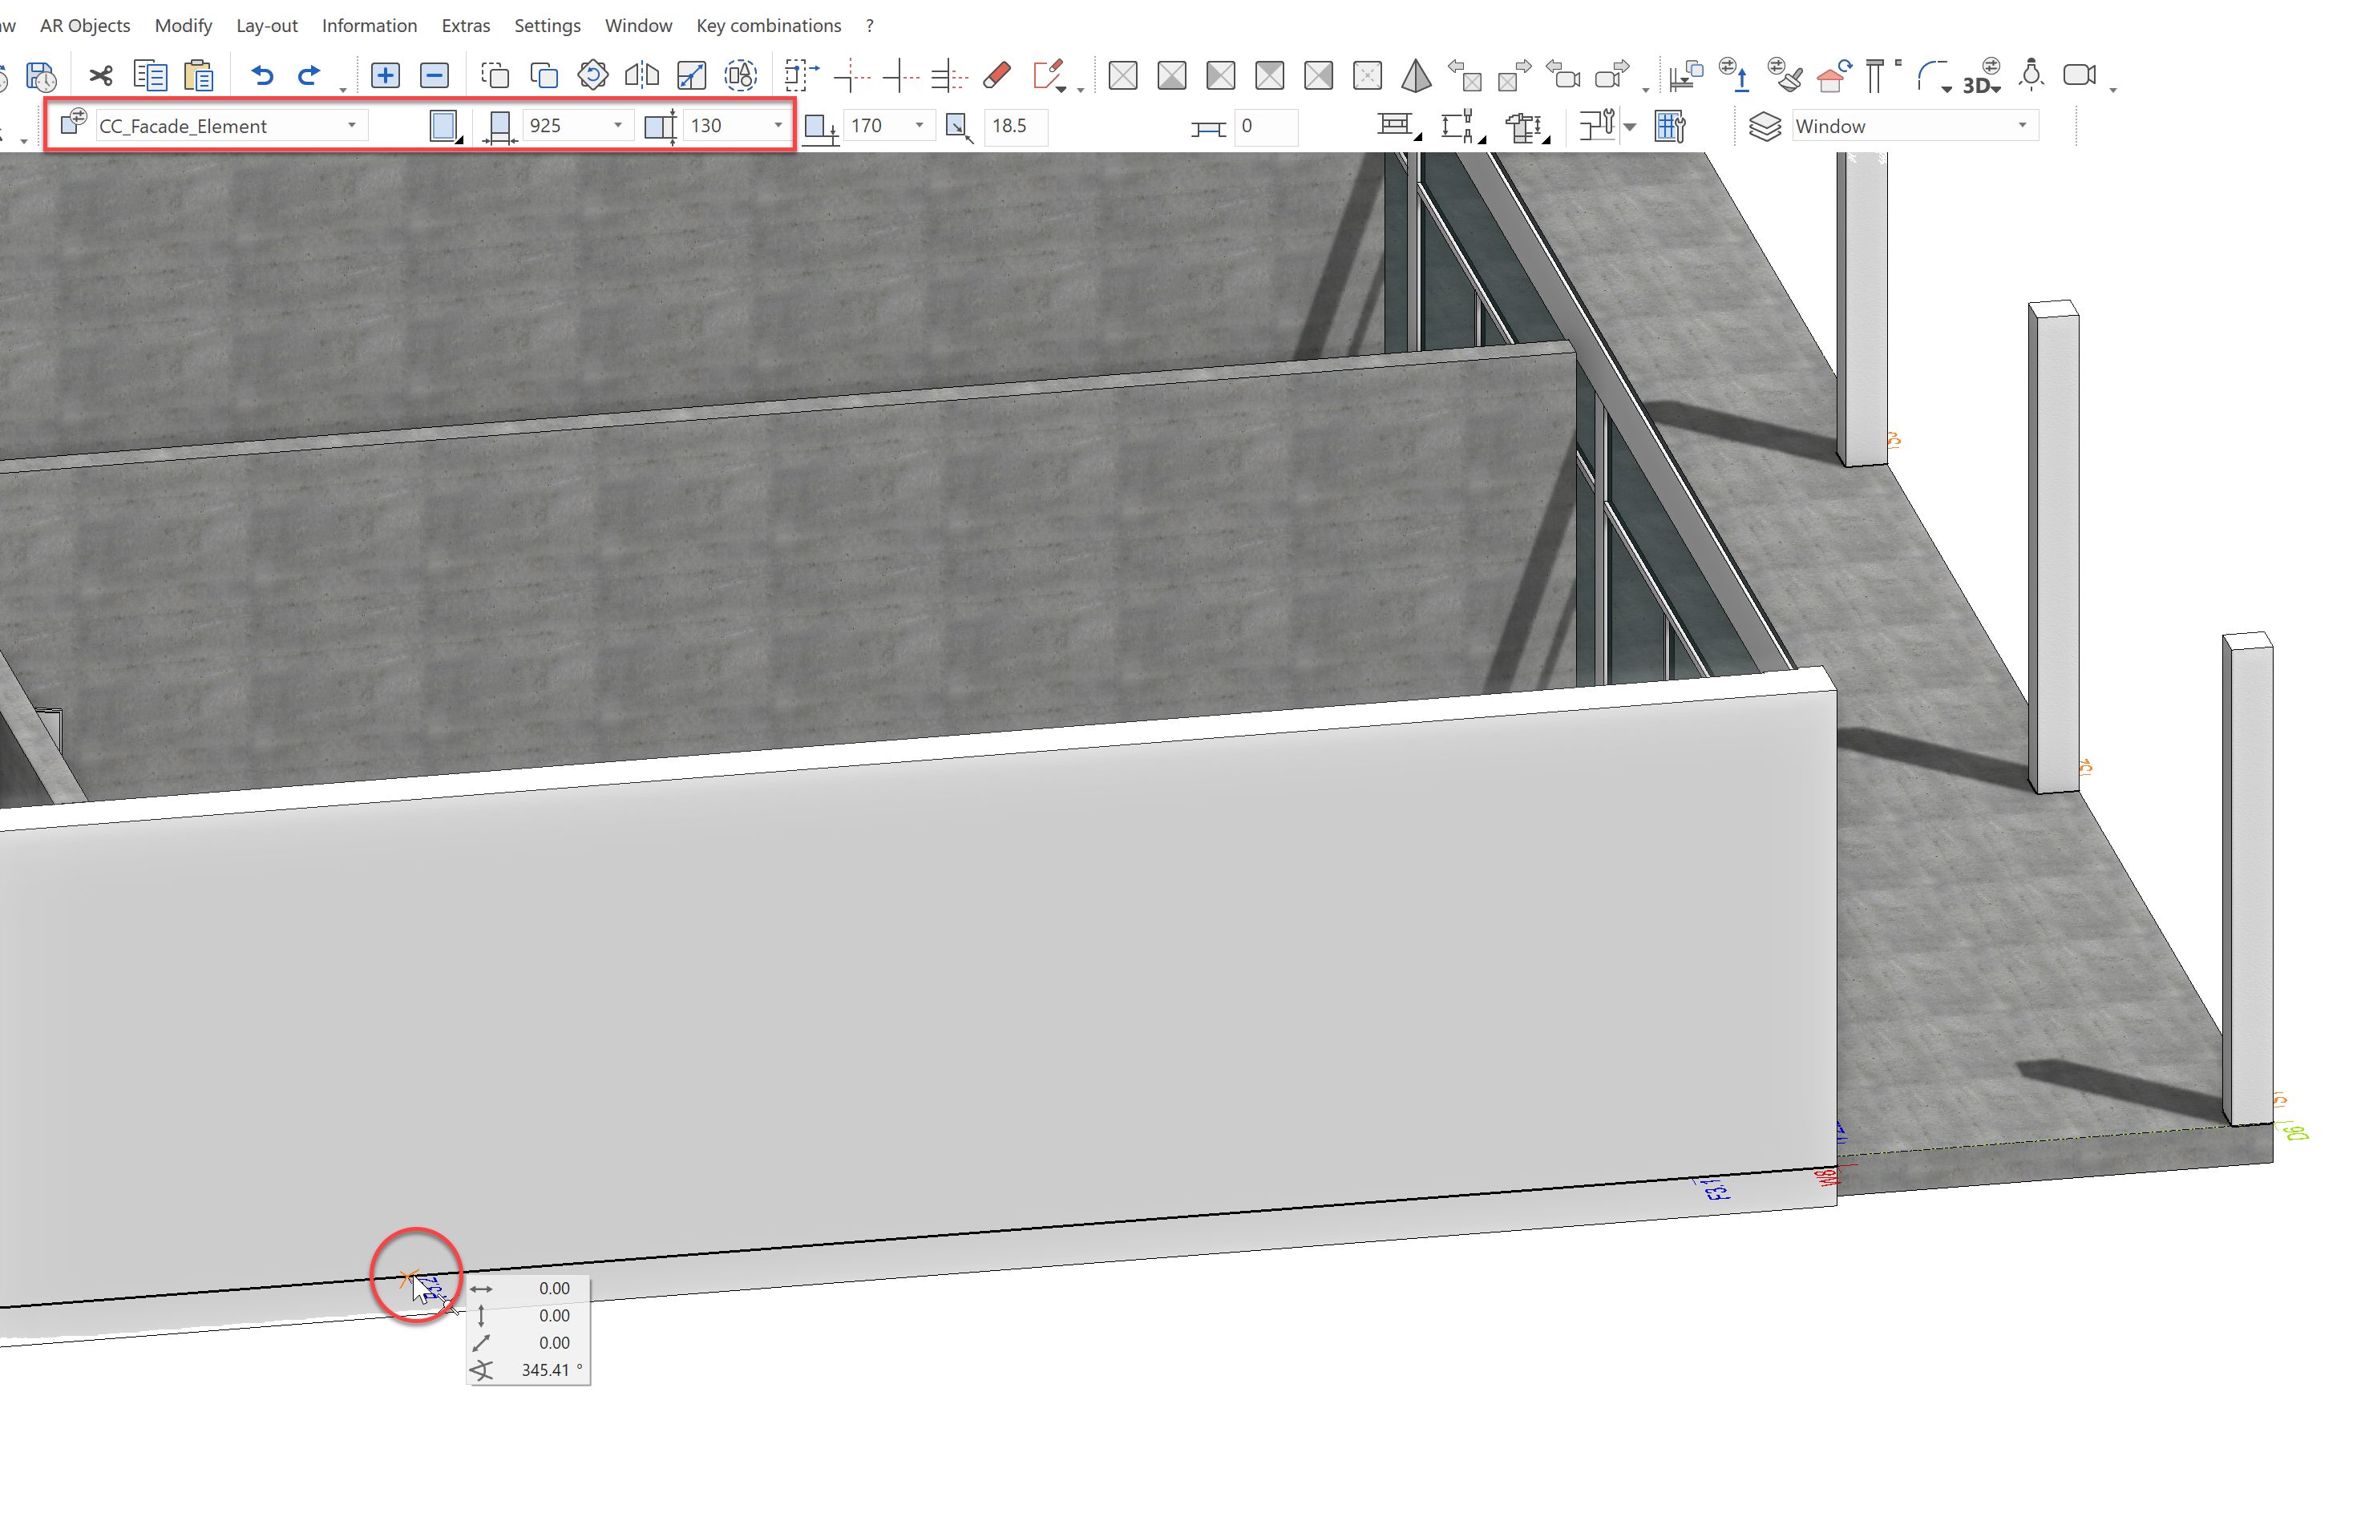Switch to the pyramid perspective view icon
The height and width of the screenshot is (1521, 2377).
coord(1416,75)
